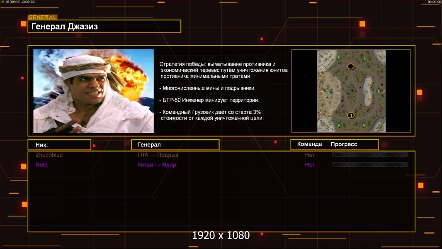Click the Генерал column header

point(175,145)
